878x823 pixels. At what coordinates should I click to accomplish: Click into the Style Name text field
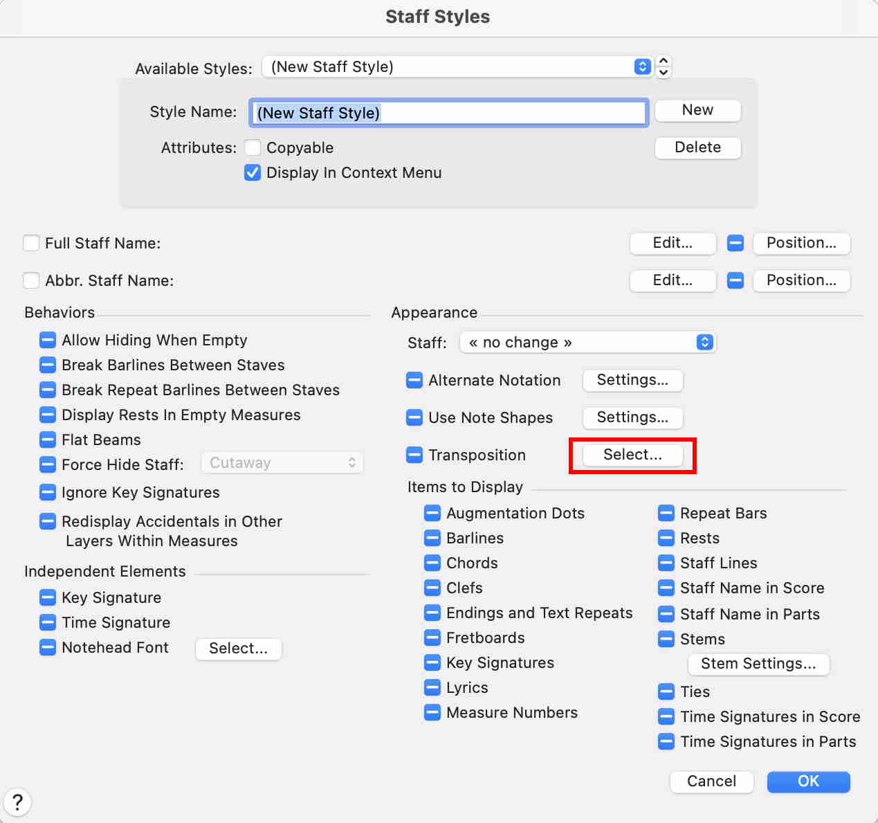(448, 113)
